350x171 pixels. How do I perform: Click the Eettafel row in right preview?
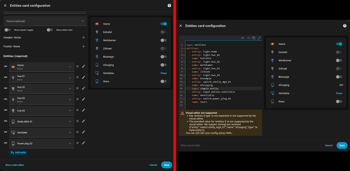point(306,52)
